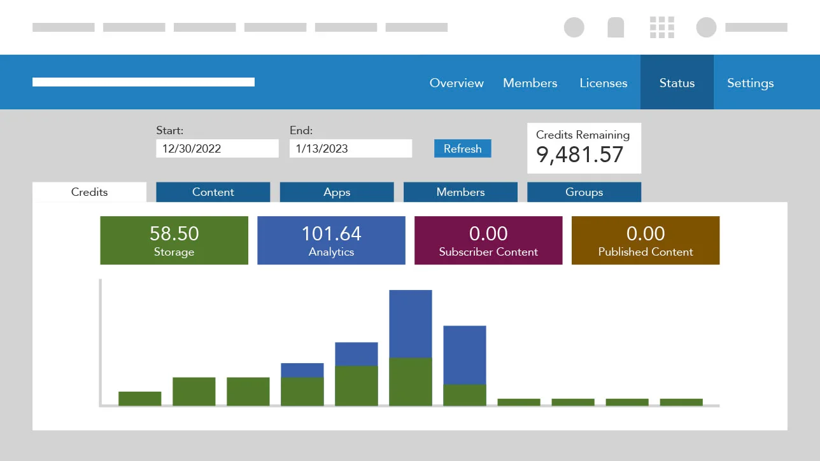Screen dimensions: 820x461
Task: Open the notifications bell icon
Action: [616, 27]
